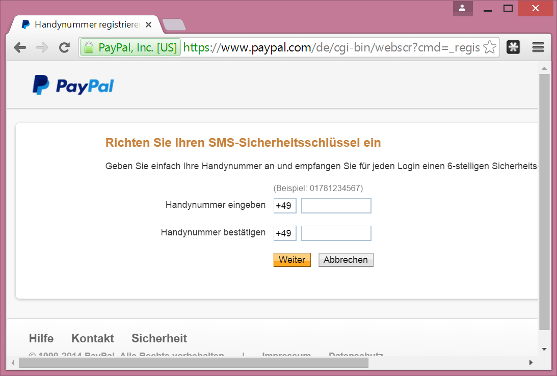Open the Sicherheit footer link

[159, 338]
